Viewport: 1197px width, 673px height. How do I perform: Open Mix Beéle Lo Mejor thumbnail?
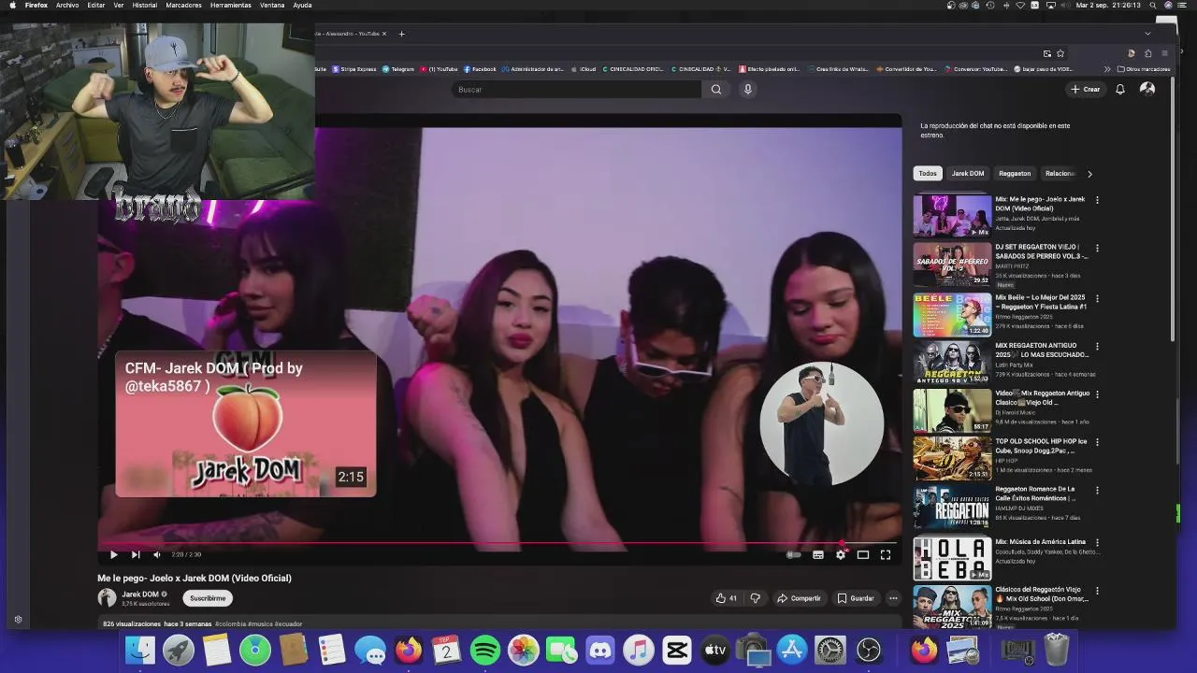[x=952, y=314]
